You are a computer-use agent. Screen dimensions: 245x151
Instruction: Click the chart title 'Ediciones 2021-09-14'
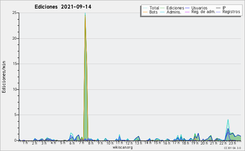tap(63, 7)
